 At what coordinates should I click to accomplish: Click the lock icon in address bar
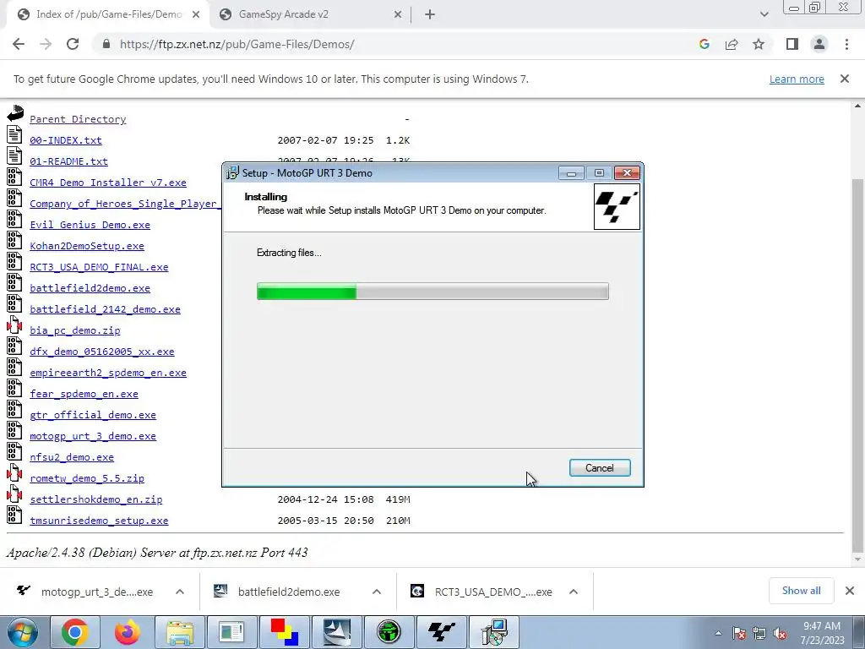[106, 44]
